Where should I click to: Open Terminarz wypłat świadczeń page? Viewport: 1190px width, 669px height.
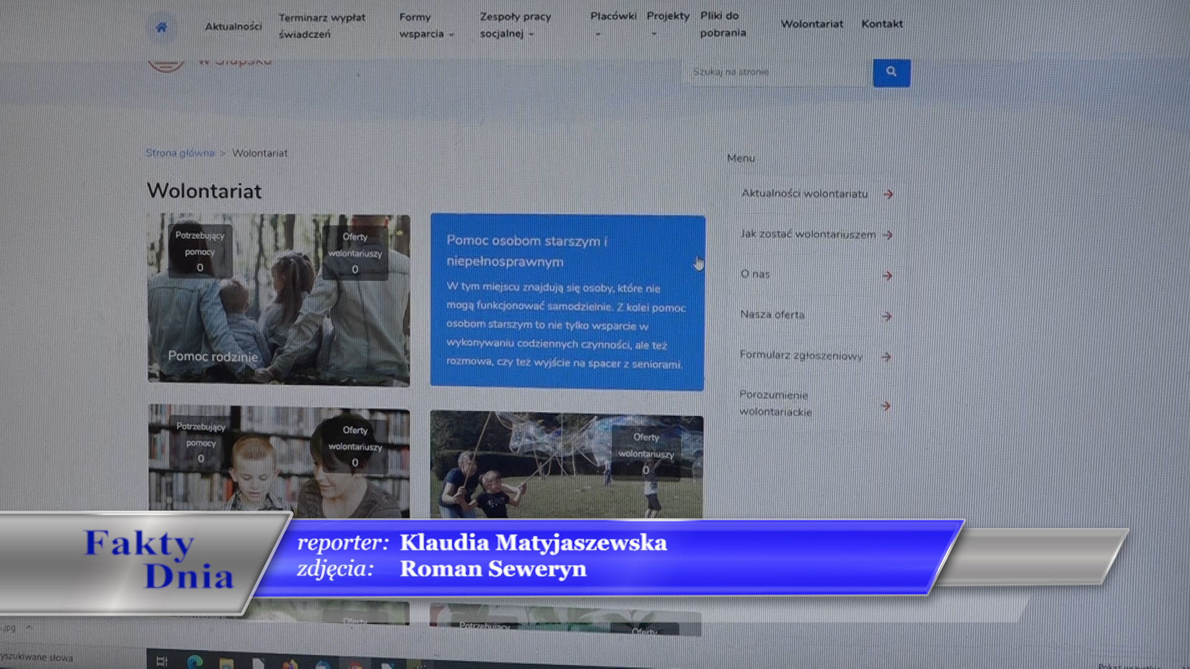[322, 26]
